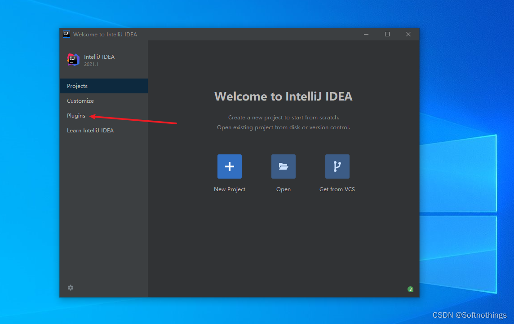The height and width of the screenshot is (324, 514).
Task: Open the settings gear in the sidebar
Action: click(71, 287)
